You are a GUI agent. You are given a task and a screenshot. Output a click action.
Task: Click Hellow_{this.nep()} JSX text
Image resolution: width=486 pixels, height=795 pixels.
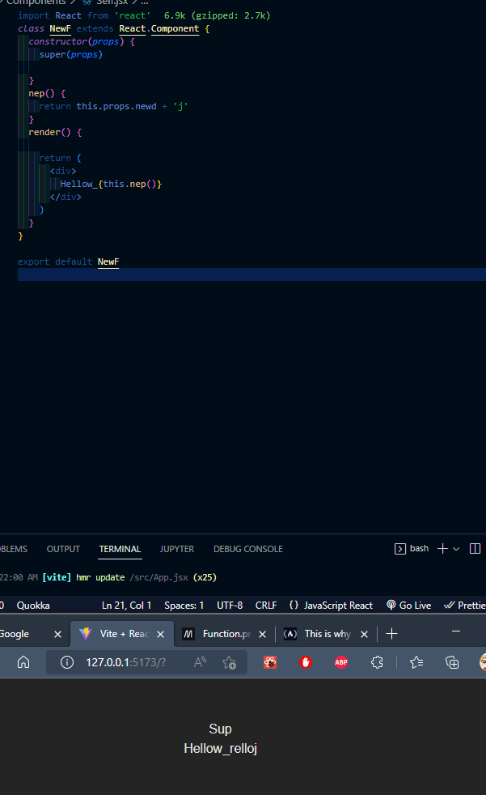click(x=111, y=184)
